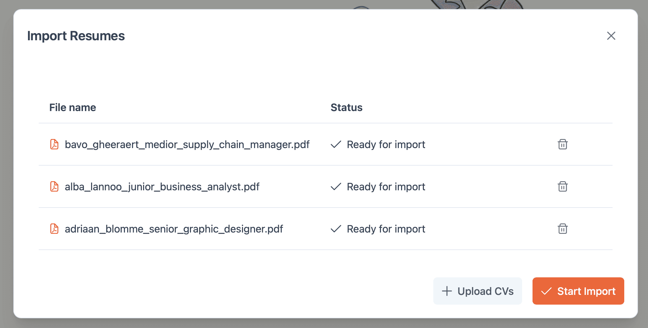Start importing the resumes

click(578, 291)
